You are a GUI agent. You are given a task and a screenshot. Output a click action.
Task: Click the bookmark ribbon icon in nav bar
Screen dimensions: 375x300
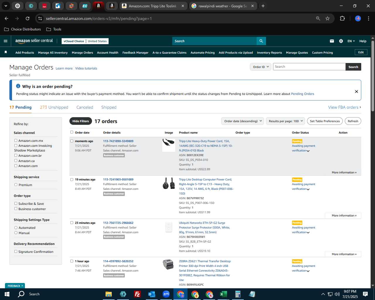click(6, 52)
